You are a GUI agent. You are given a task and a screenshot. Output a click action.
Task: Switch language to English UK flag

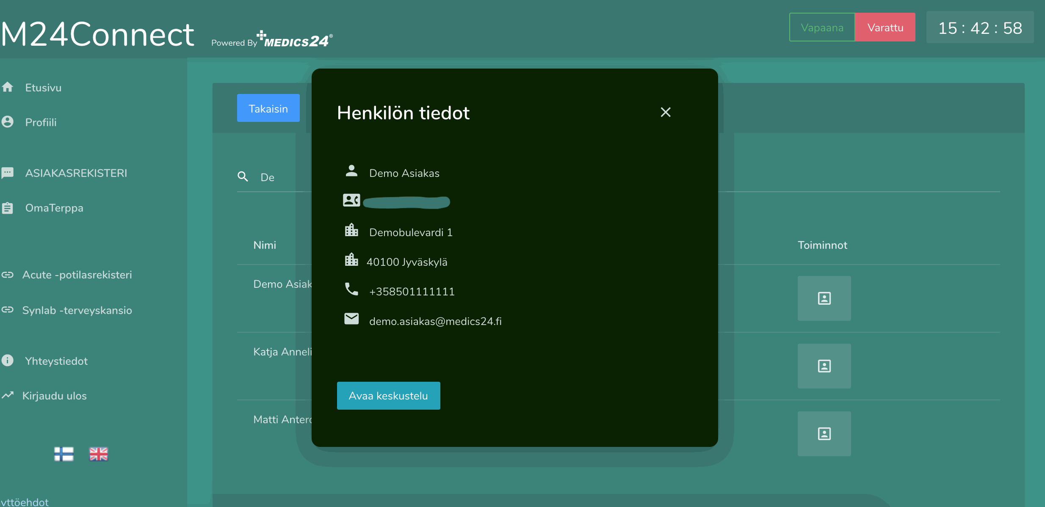(99, 454)
